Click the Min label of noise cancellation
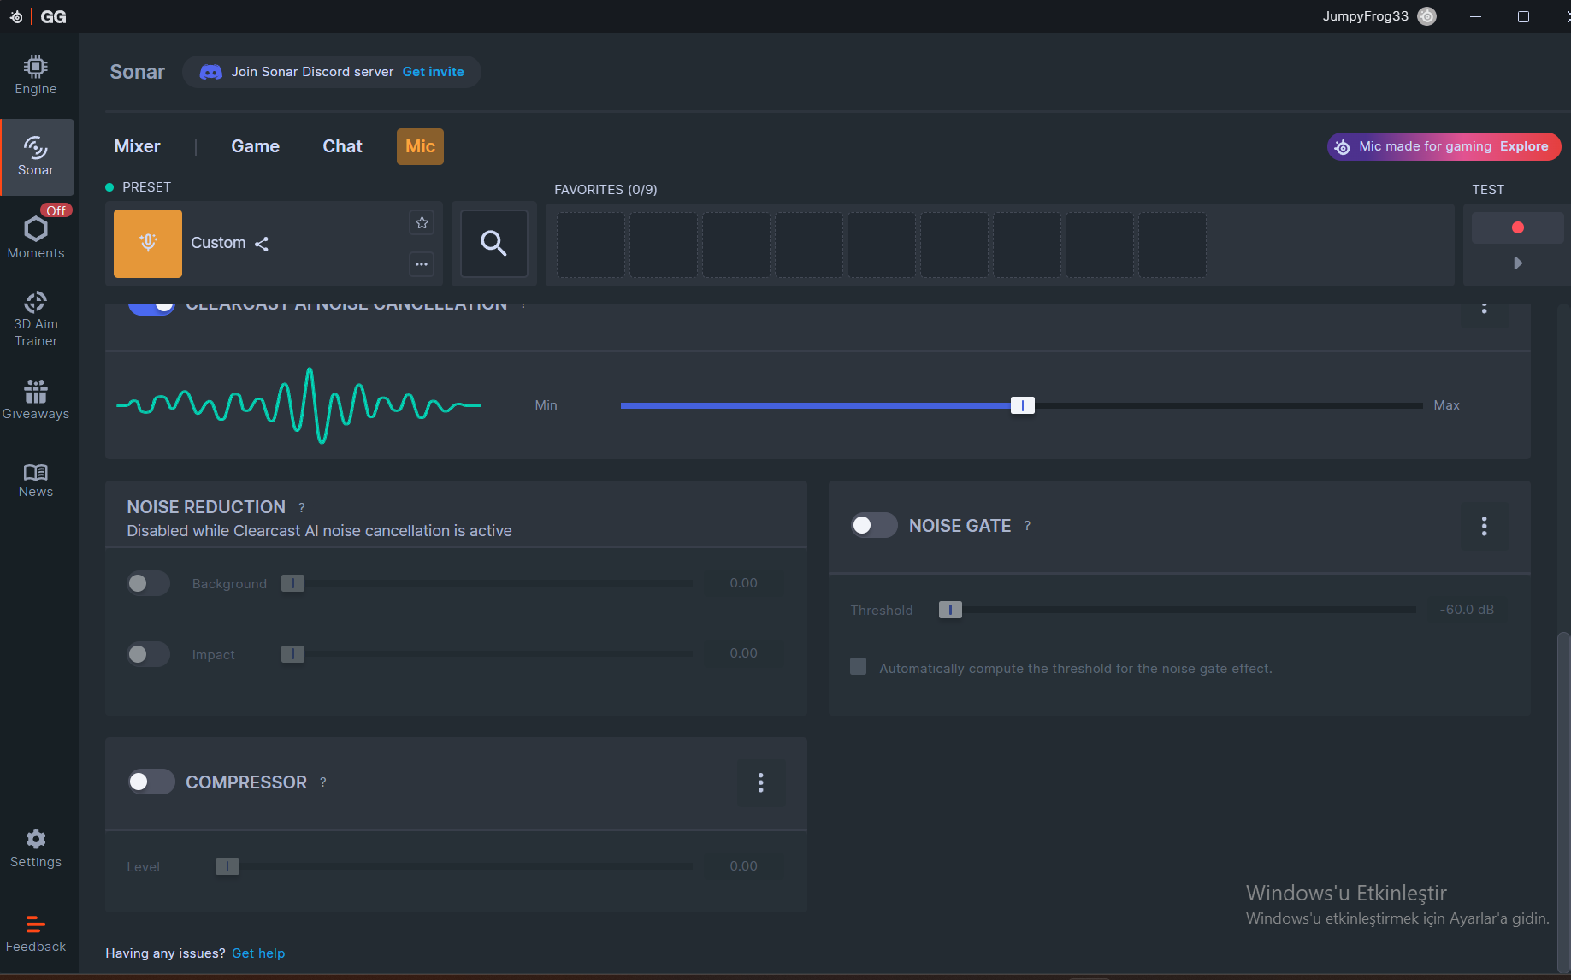Image resolution: width=1571 pixels, height=980 pixels. (546, 405)
